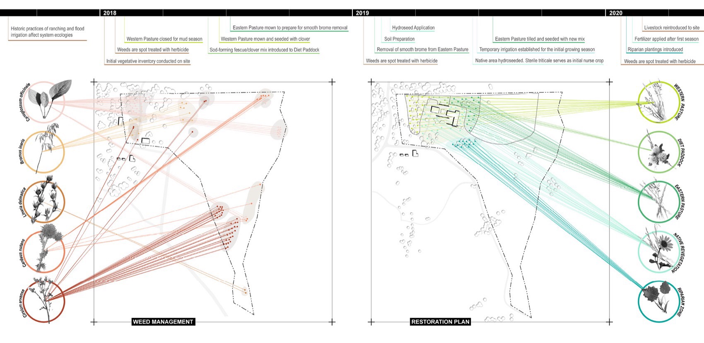Click the Restoration Plan title label
The width and height of the screenshot is (704, 343).
click(x=440, y=321)
